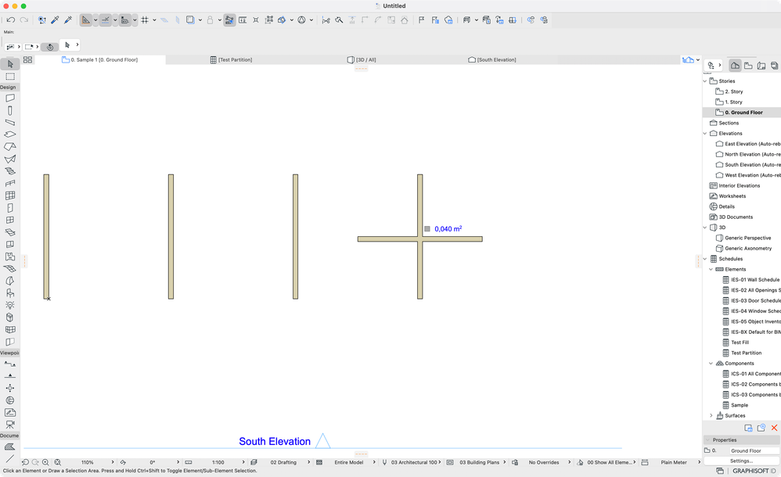Collapse the Elevations tree node
The height and width of the screenshot is (477, 781).
705,134
